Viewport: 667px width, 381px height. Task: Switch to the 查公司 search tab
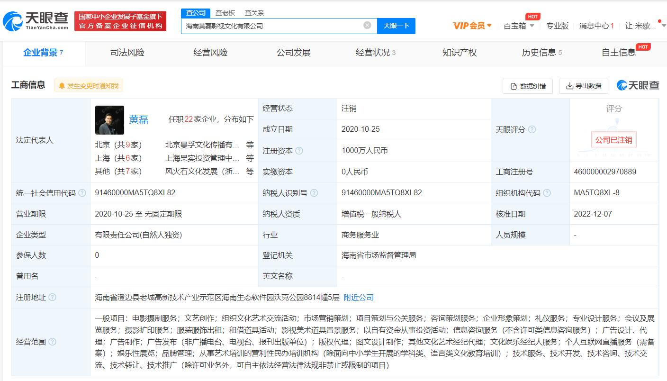click(196, 13)
